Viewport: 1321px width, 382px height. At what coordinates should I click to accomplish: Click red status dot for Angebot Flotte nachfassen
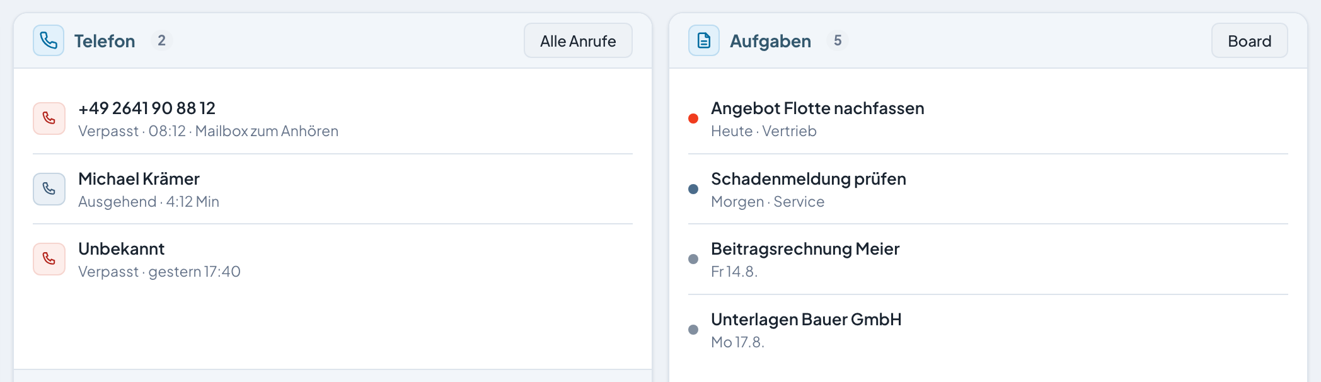pos(693,119)
